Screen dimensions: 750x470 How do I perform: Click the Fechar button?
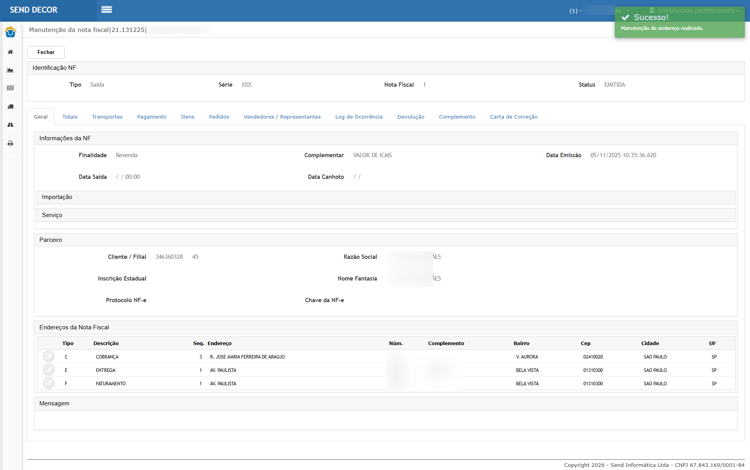pos(46,52)
